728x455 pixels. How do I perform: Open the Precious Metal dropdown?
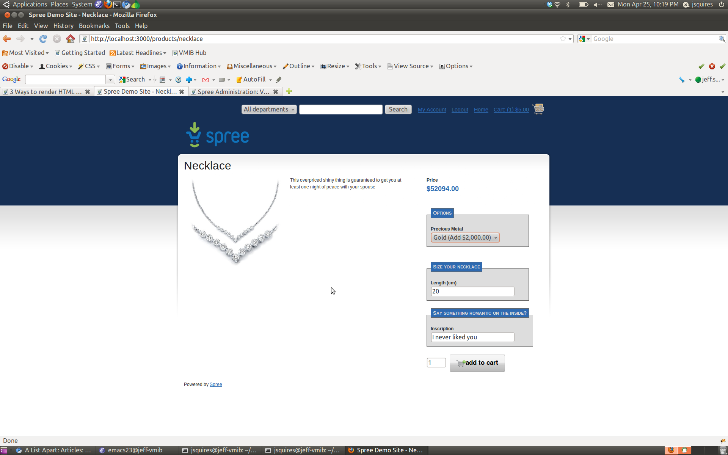[x=465, y=238]
